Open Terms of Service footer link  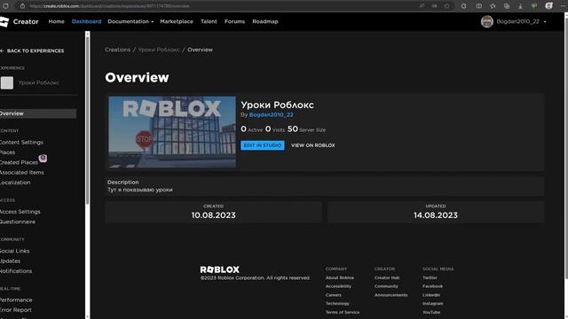tap(343, 312)
